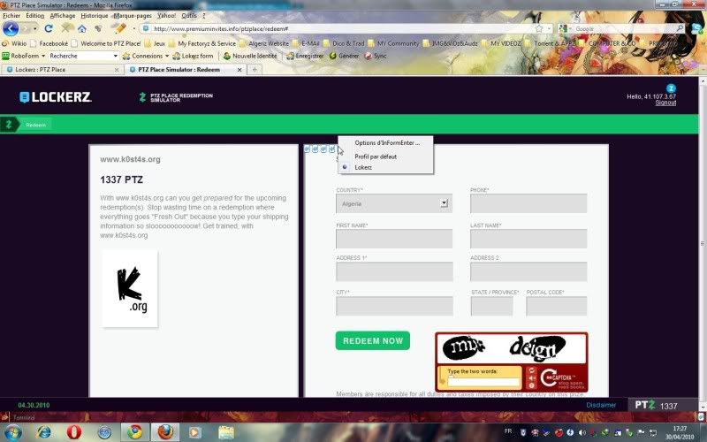Click the Lockerz logo in header
707x442 pixels.
point(56,96)
